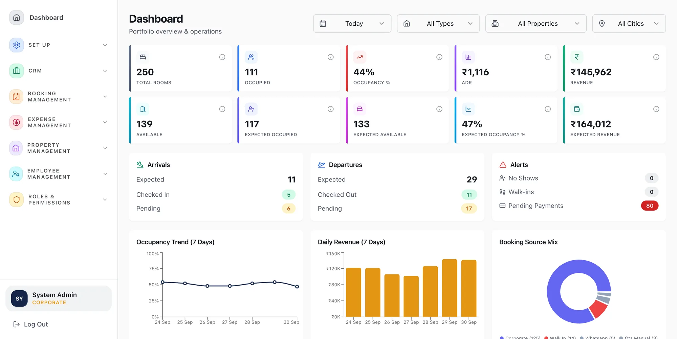Show info for Expected Occupied card
The image size is (677, 339).
click(x=331, y=109)
